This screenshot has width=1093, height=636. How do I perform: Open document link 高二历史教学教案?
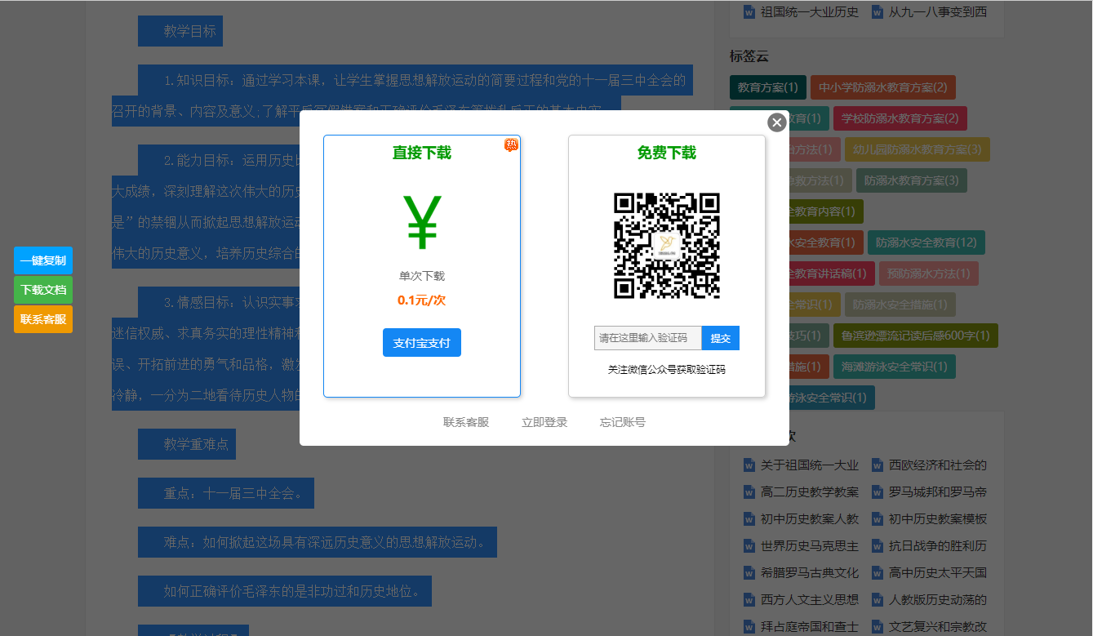[x=810, y=492]
